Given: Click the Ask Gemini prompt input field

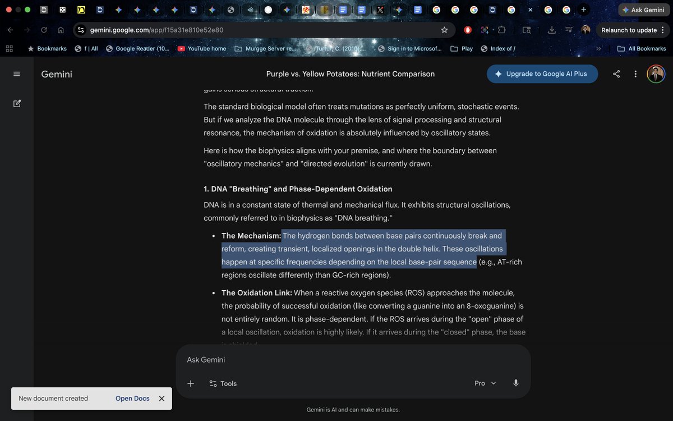Looking at the screenshot, I should [x=353, y=360].
